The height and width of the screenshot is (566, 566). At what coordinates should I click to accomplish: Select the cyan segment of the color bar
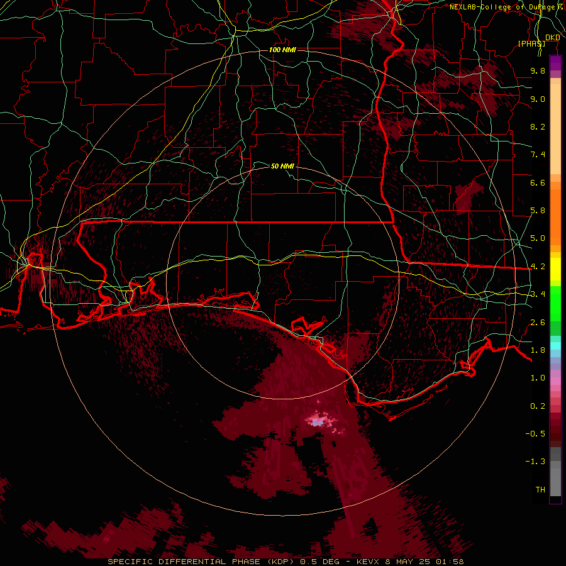(555, 345)
